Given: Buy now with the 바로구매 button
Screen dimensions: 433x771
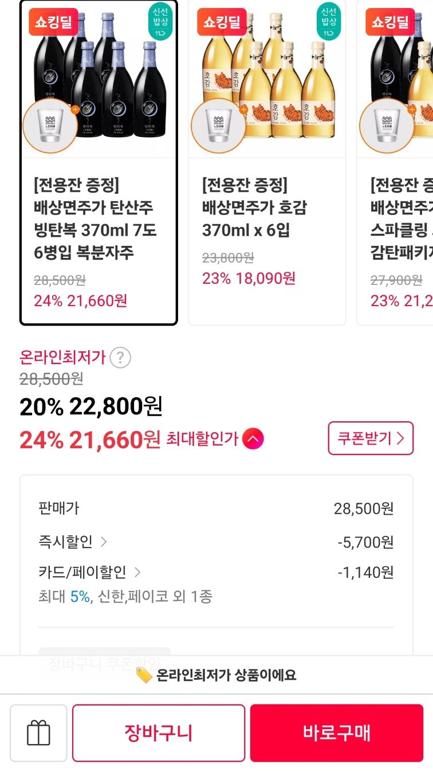Looking at the screenshot, I should (337, 733).
